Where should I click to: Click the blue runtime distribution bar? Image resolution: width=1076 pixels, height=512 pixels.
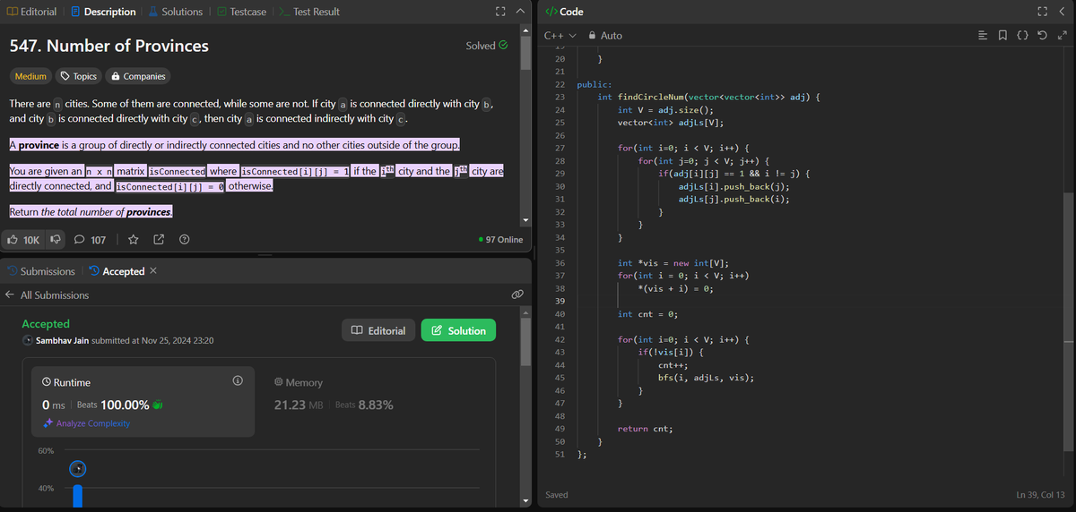(x=78, y=496)
